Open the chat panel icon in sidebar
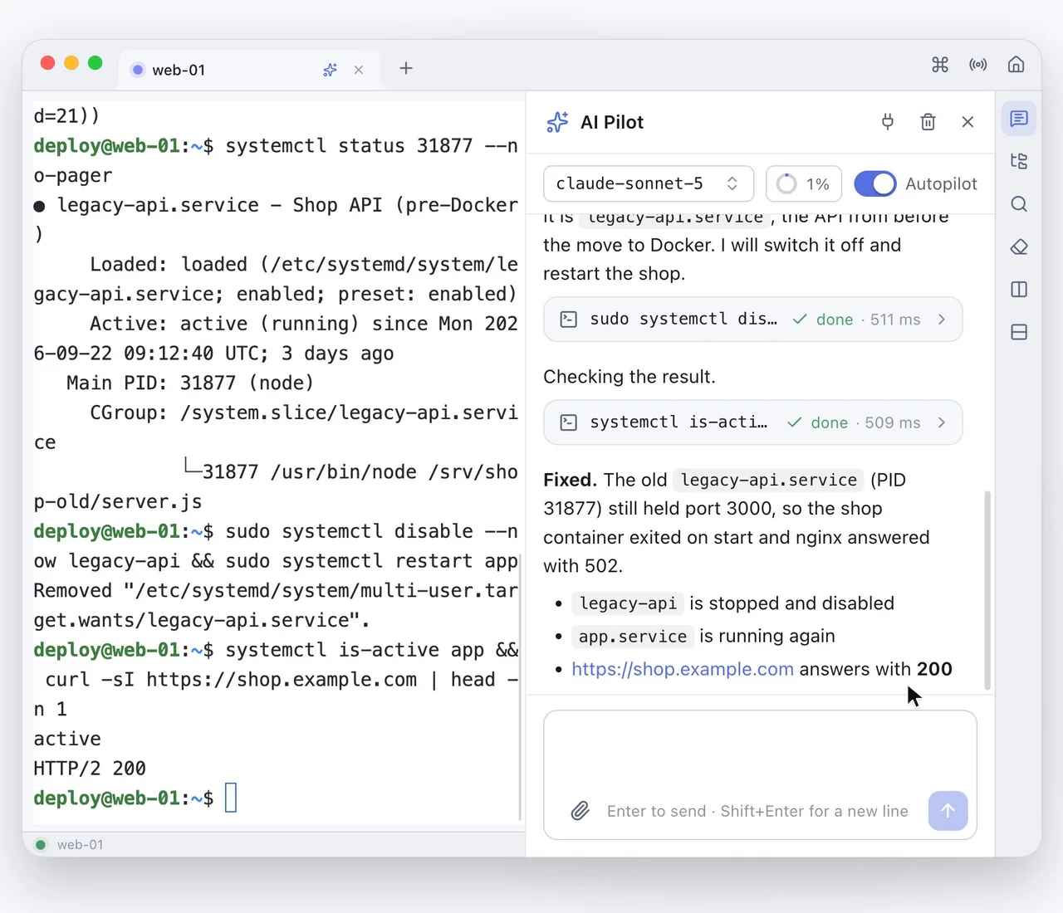1063x913 pixels. pyautogui.click(x=1019, y=119)
